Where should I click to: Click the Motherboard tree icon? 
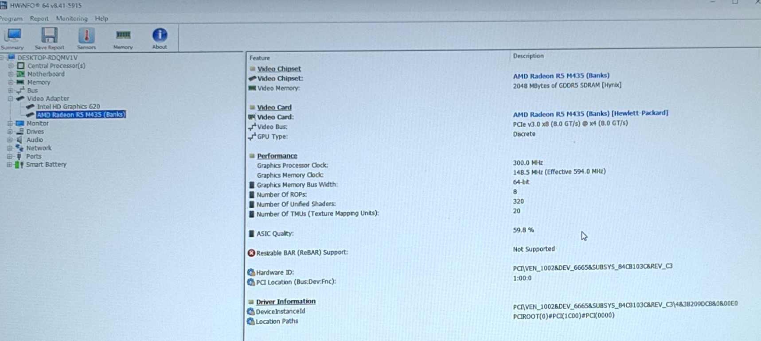20,74
